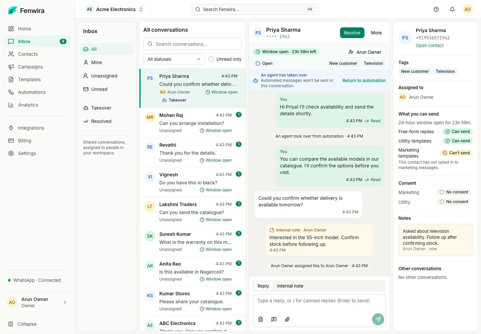This screenshot has height=334, width=481.
Task: Open Anita Rao conversation
Action: point(192,271)
